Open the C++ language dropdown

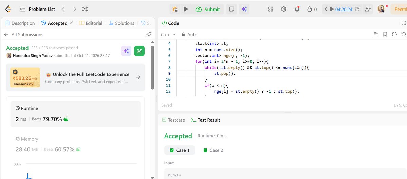tap(168, 35)
